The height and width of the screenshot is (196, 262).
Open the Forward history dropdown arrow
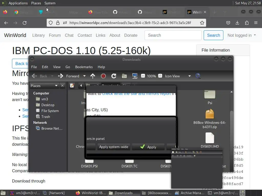[84, 76]
